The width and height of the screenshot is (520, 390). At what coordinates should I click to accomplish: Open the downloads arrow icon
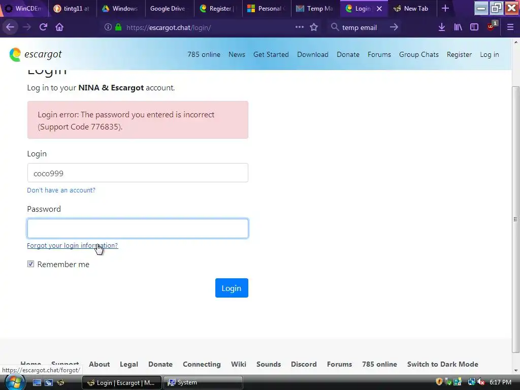[x=441, y=27]
